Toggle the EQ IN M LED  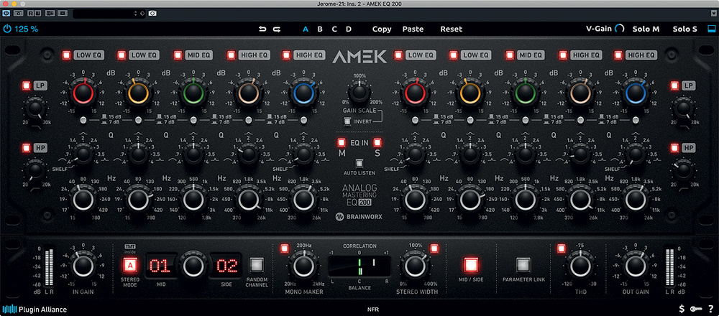pyautogui.click(x=341, y=142)
